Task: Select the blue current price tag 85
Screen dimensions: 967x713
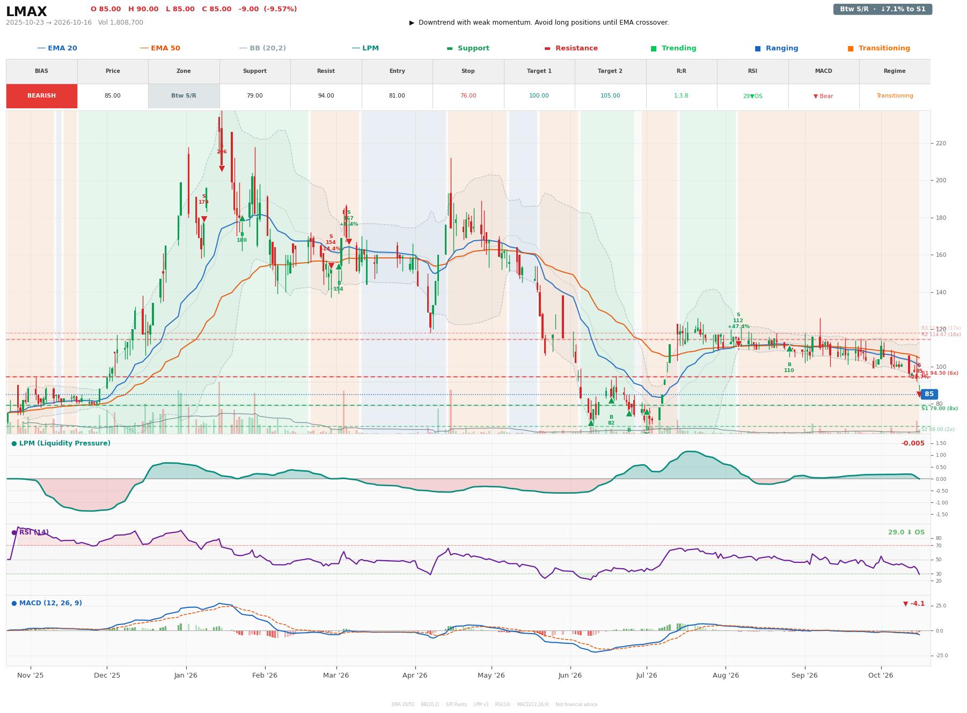Action: click(x=929, y=394)
